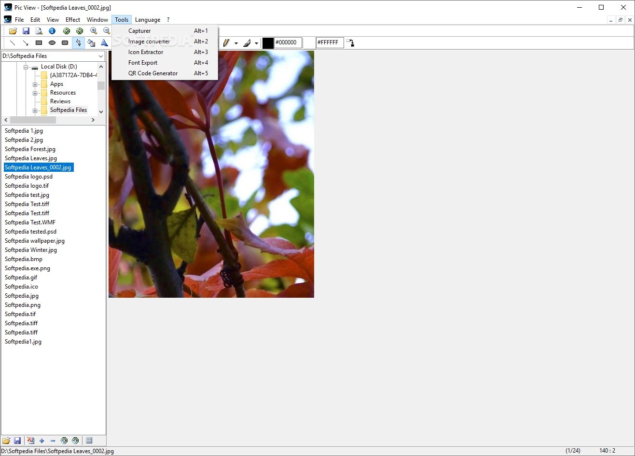Go to previous image with the green left arrow

point(67,31)
